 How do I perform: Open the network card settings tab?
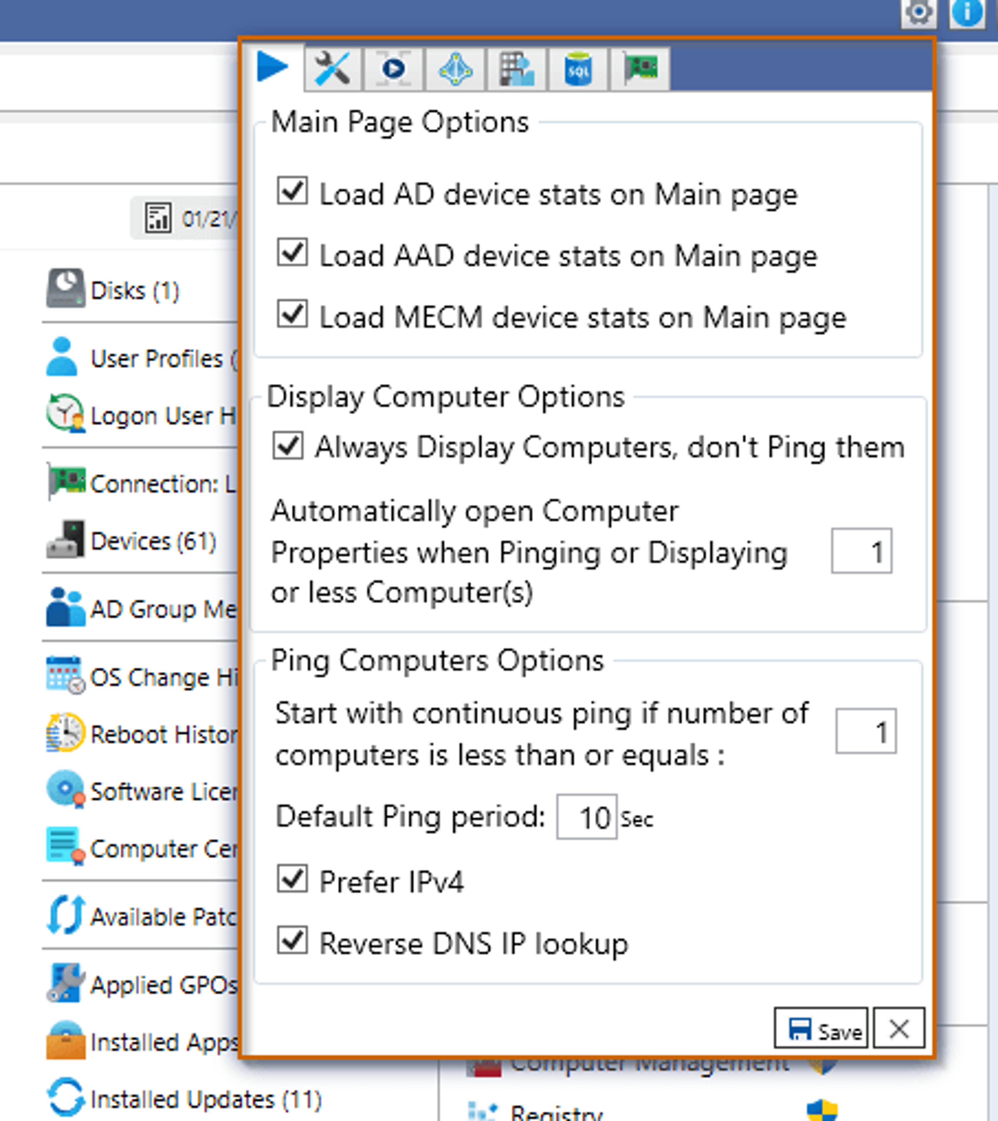(x=640, y=69)
